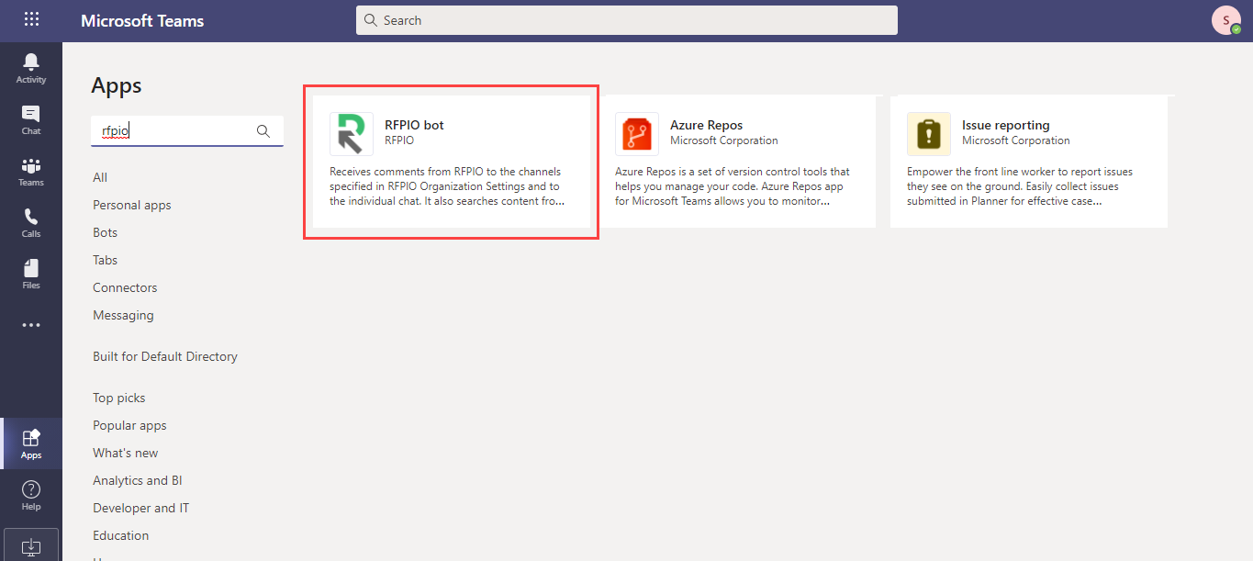This screenshot has height=561, width=1253.
Task: Click the Issue reporting logo
Action: pos(929,134)
